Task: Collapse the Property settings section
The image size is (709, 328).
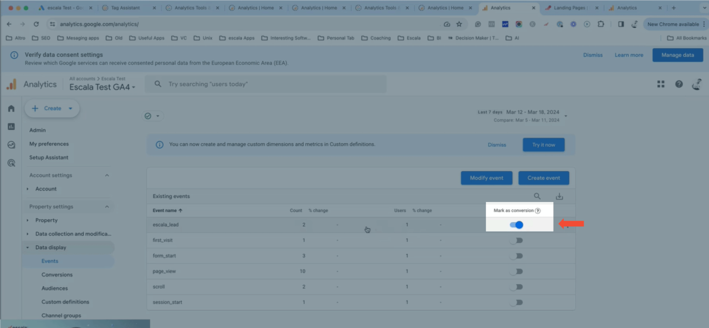Action: click(107, 207)
